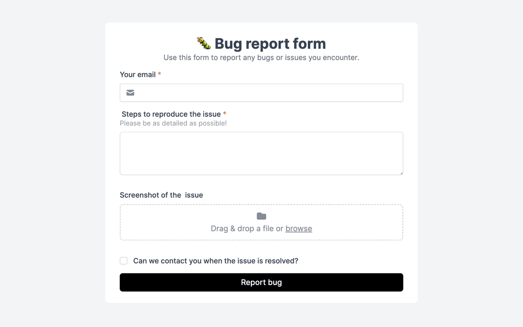Focus the Your email input field

pyautogui.click(x=267, y=93)
